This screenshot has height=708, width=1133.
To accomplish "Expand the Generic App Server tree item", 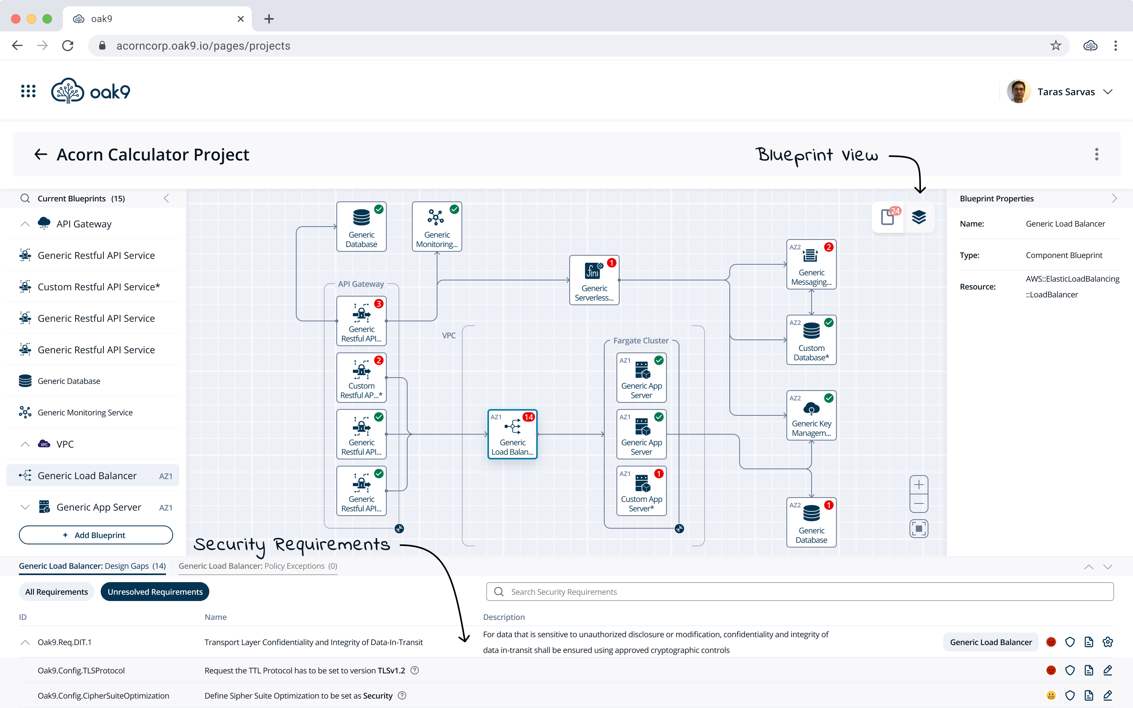I will pyautogui.click(x=25, y=507).
